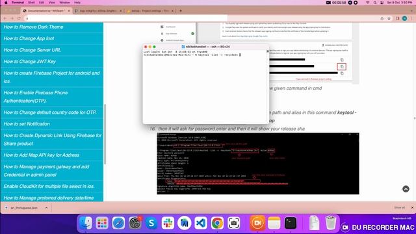The width and height of the screenshot is (416, 234).
Task: Click Show all in the downloads bar
Action: pyautogui.click(x=399, y=207)
